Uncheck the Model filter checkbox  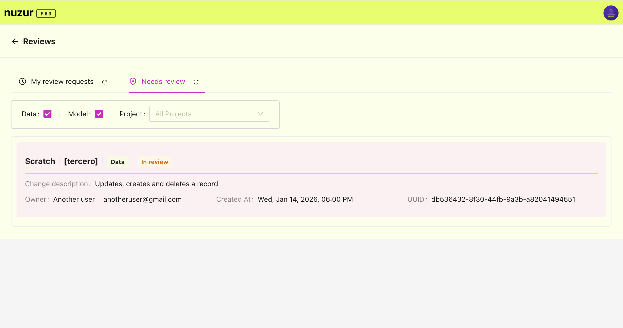(x=99, y=114)
